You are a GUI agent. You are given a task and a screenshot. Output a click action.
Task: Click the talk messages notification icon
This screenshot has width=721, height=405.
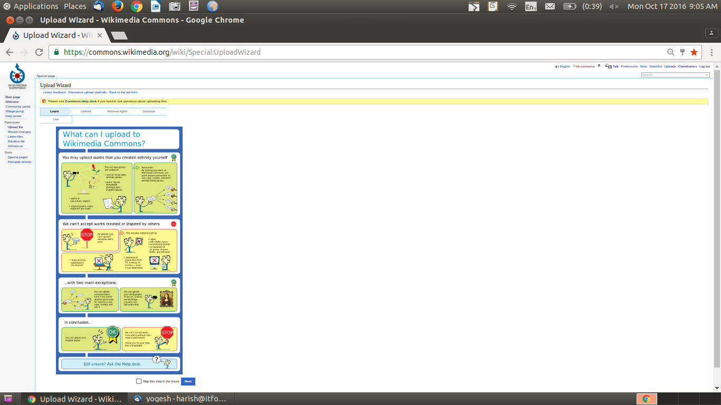tap(608, 66)
